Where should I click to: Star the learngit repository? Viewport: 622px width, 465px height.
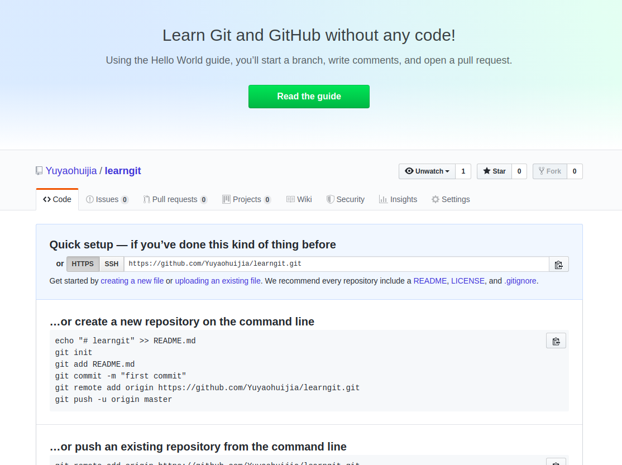click(494, 171)
